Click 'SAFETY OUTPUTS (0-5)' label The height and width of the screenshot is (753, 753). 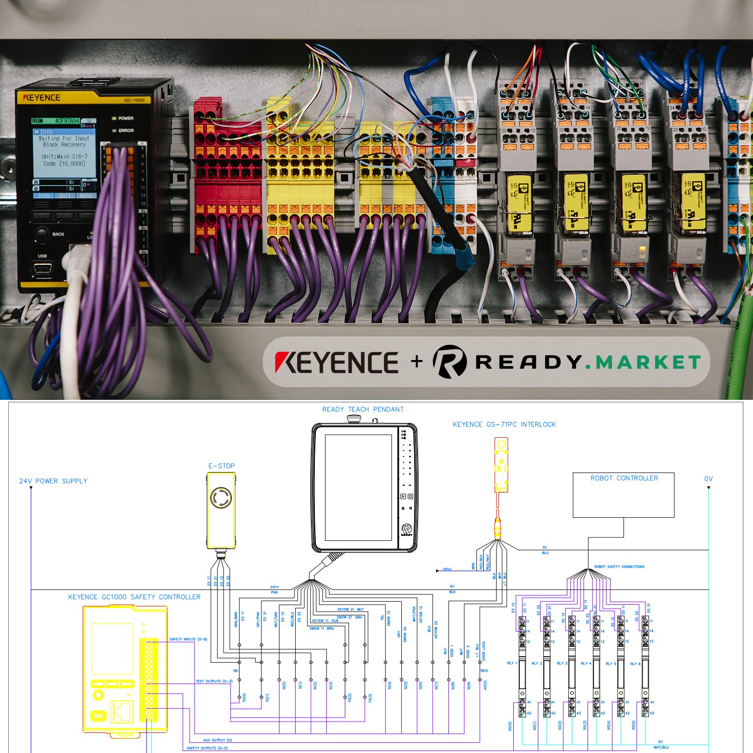click(x=207, y=748)
